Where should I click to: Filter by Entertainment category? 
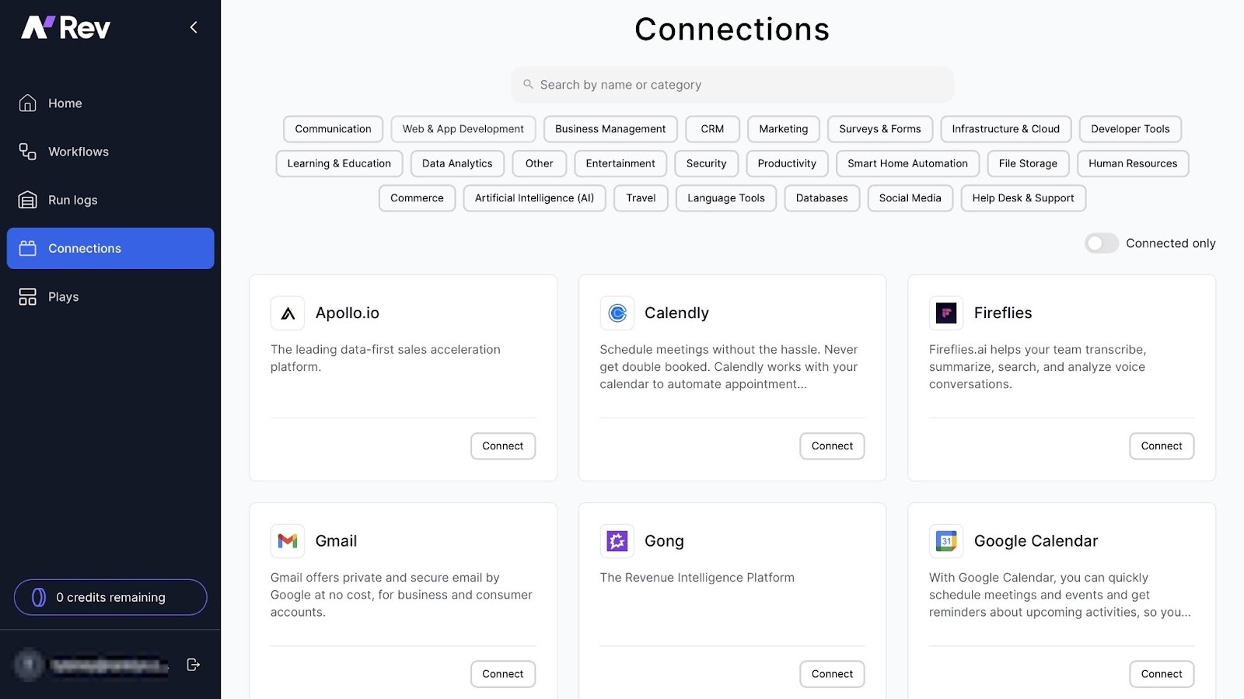pos(620,163)
